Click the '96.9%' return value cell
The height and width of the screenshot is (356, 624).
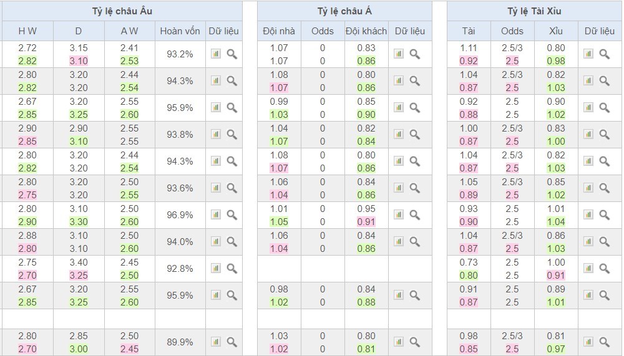180,215
